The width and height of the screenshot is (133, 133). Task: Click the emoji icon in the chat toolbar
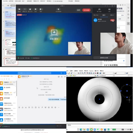(x=19, y=107)
